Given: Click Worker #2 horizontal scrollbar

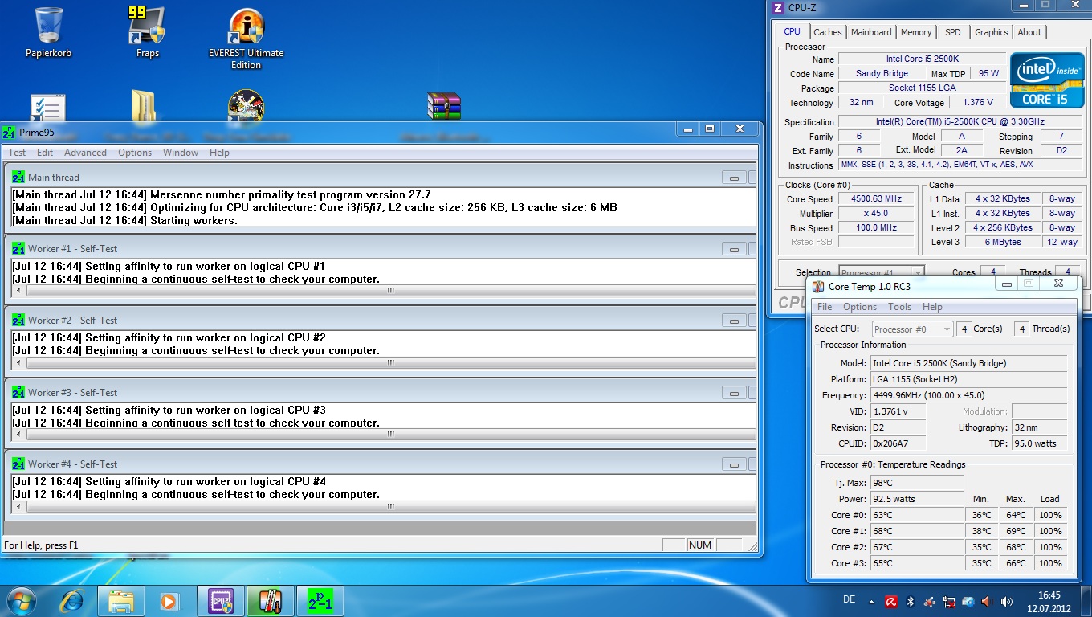Looking at the screenshot, I should coord(385,362).
